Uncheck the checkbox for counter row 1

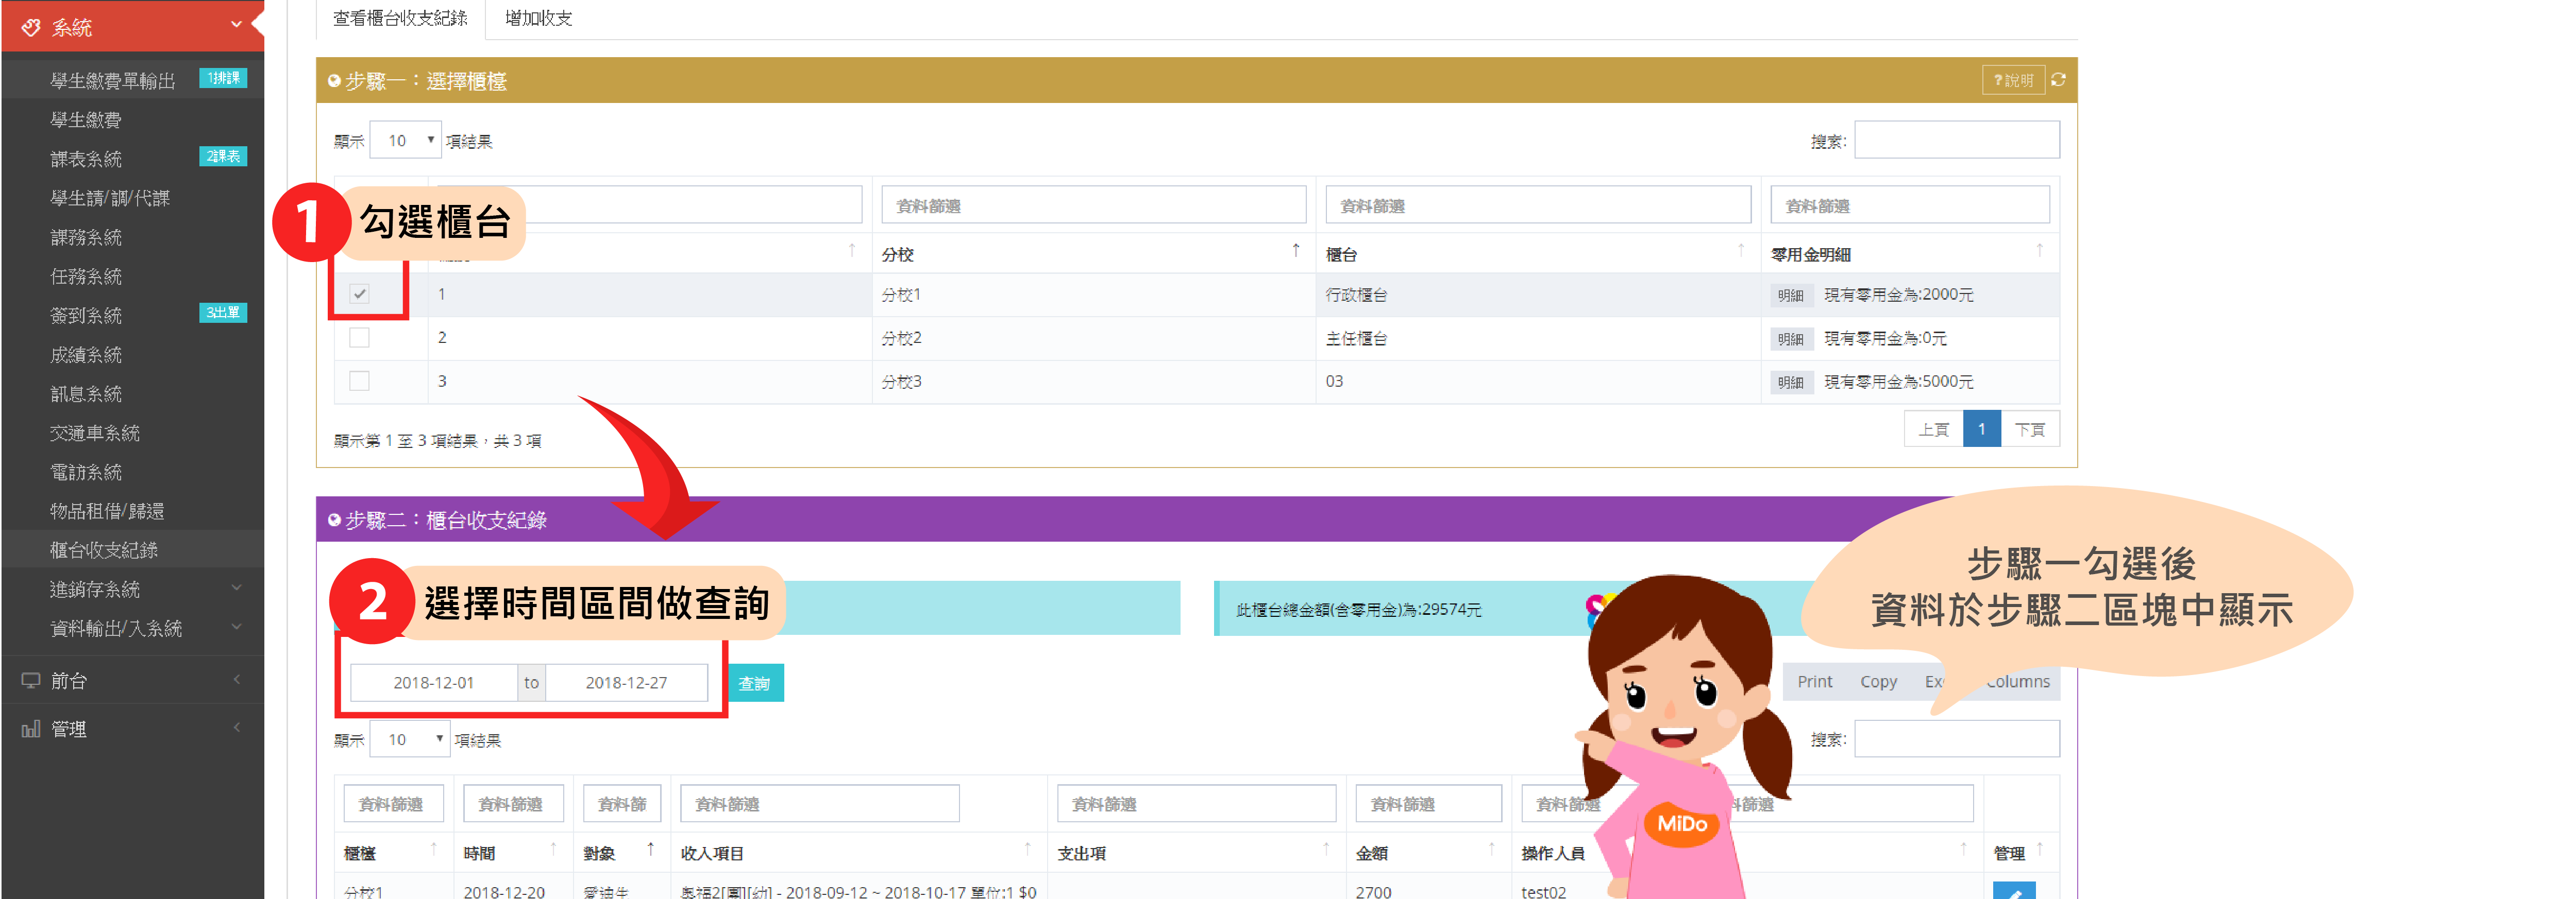(x=360, y=293)
